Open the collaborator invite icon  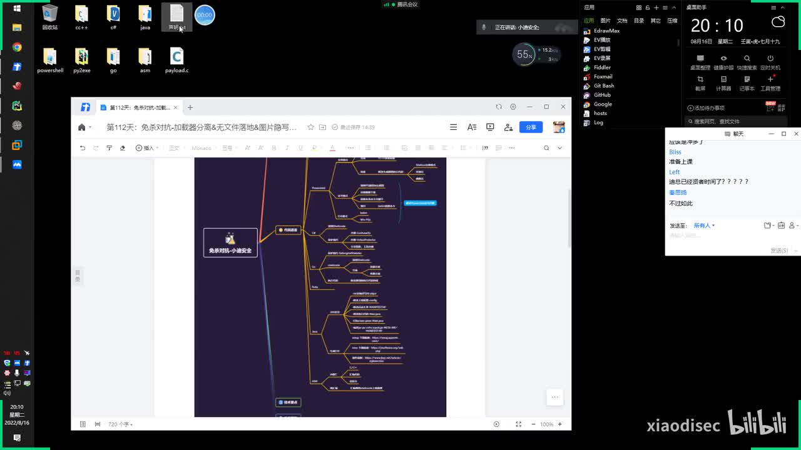tap(509, 127)
